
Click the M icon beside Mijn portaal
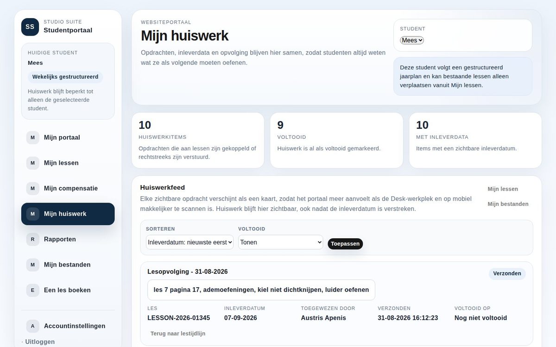(x=32, y=137)
